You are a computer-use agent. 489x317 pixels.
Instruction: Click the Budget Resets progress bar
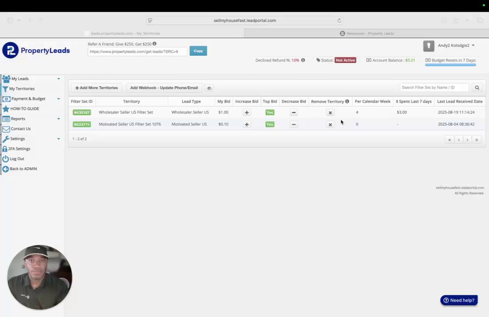tap(450, 65)
